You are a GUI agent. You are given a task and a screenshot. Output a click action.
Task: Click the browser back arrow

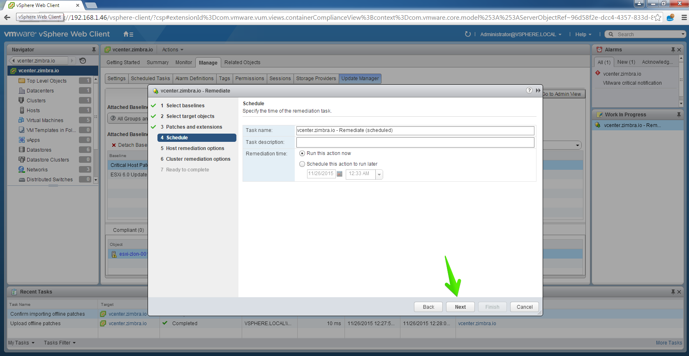[x=7, y=17]
